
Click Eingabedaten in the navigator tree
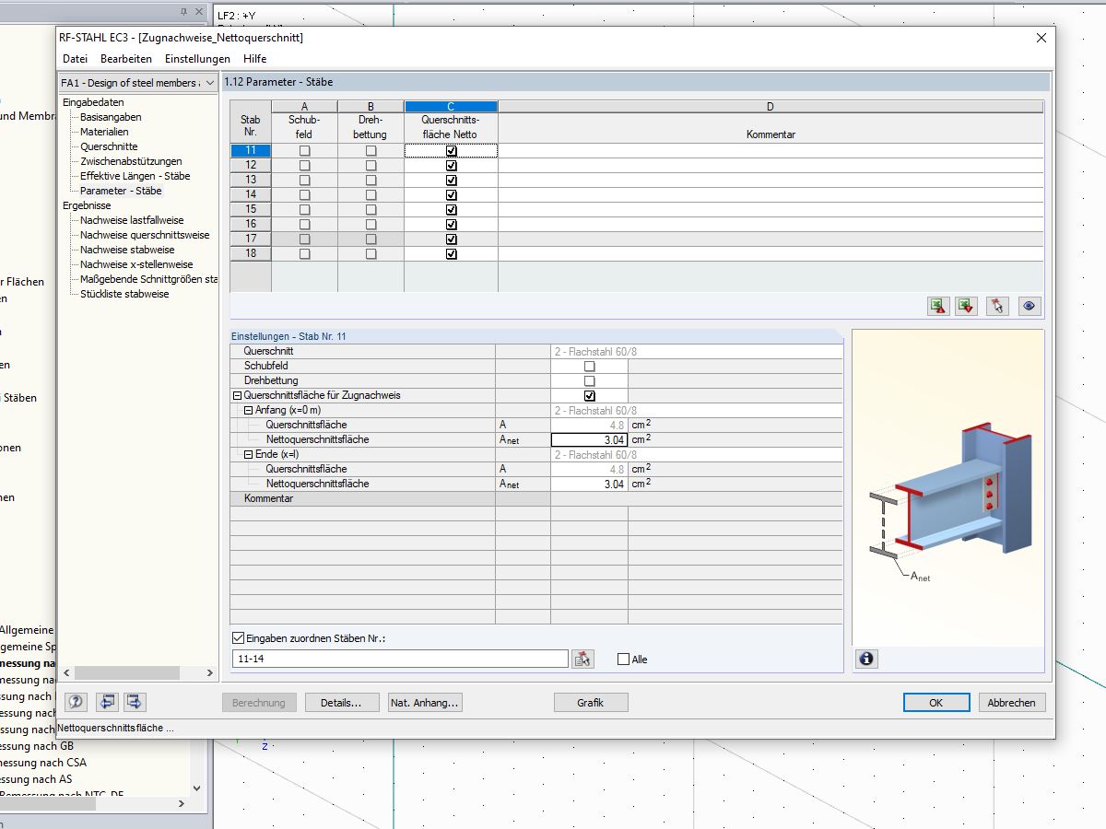(x=93, y=102)
